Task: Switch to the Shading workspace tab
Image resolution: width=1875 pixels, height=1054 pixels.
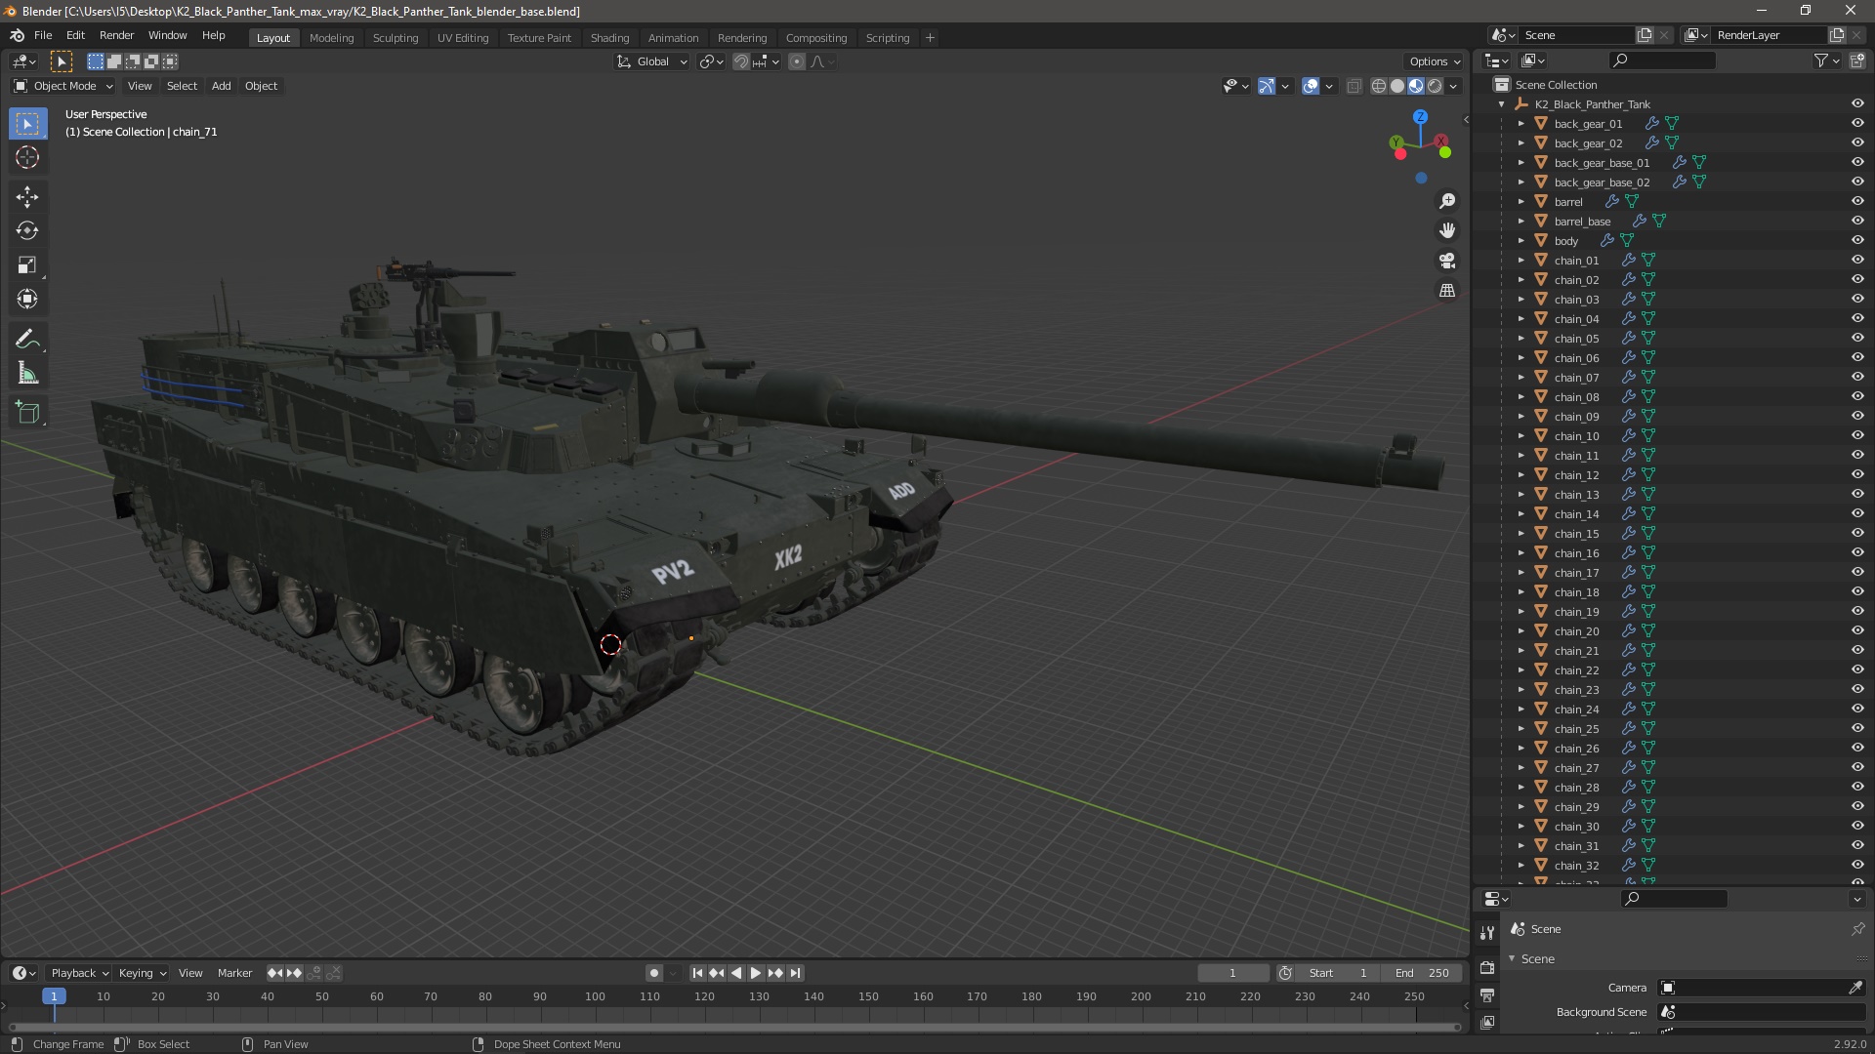Action: [609, 38]
